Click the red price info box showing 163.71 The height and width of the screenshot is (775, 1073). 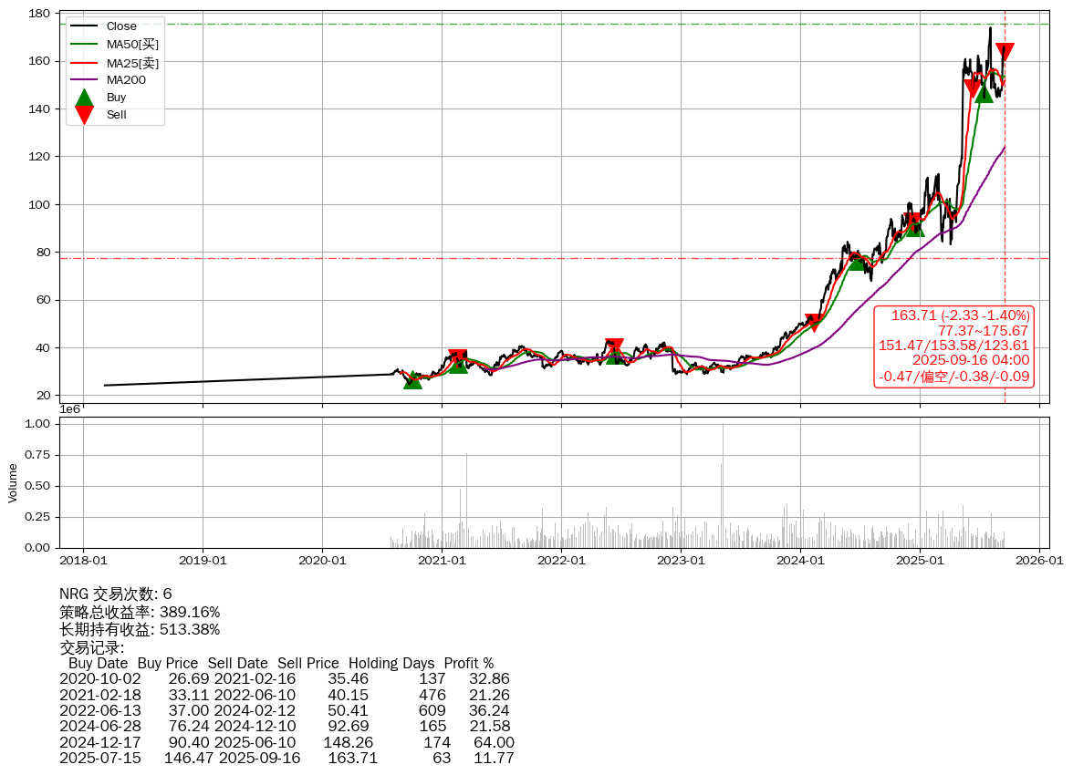click(x=953, y=346)
